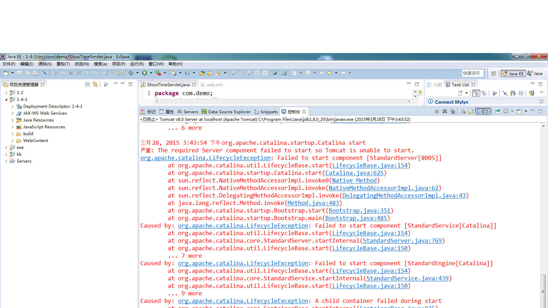Collapse all tasks in Task List toolbar
Screen dimensions: 548x308
pyautogui.click(x=521, y=93)
